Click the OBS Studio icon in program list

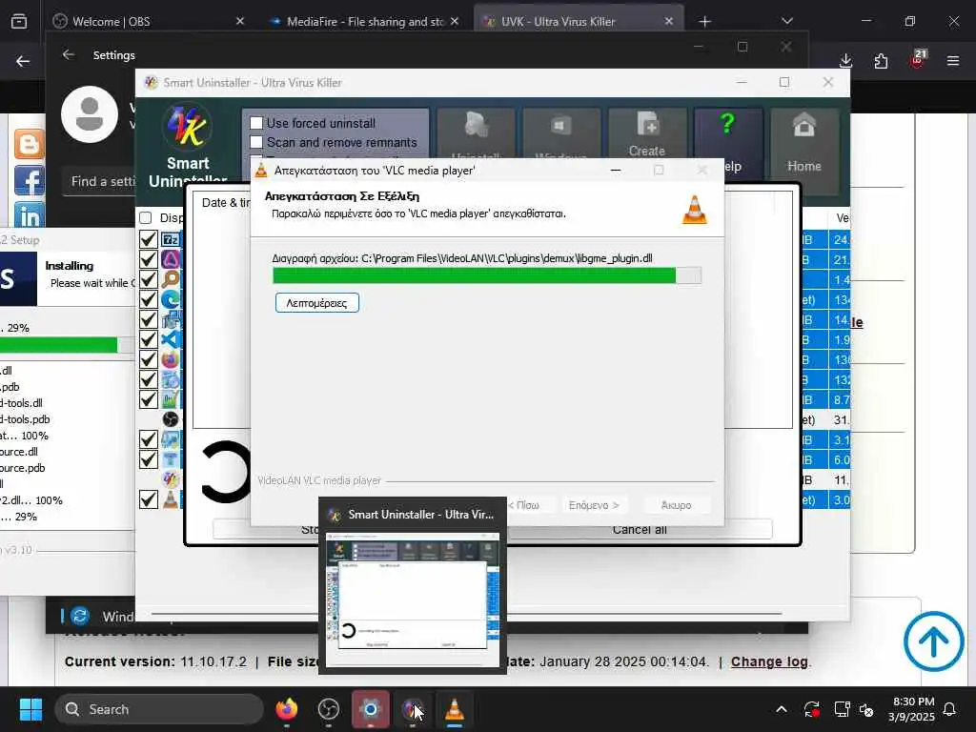pyautogui.click(x=171, y=419)
